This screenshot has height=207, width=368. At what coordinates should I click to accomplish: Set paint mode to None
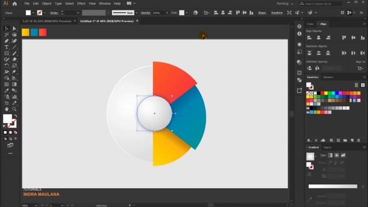click(16, 132)
